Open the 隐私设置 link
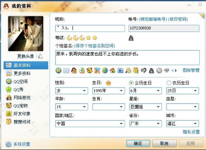The height and width of the screenshot is (150, 206). pos(191,132)
